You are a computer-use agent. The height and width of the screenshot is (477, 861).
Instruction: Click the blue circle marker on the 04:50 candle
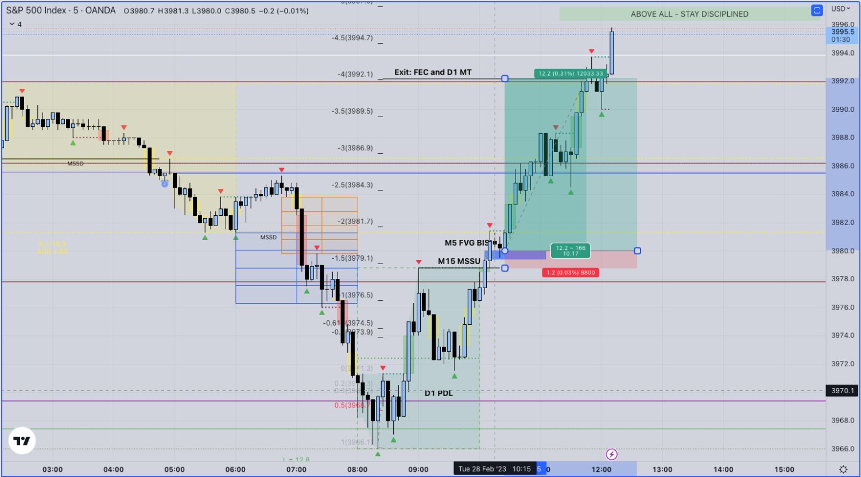[x=165, y=184]
